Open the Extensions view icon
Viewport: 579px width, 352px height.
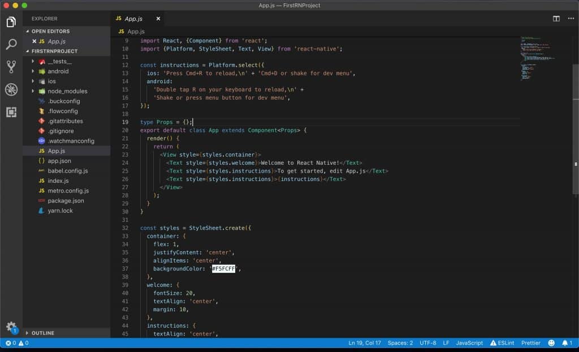coord(12,113)
